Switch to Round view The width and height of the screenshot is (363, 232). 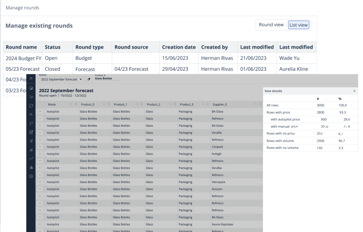pyautogui.click(x=271, y=25)
